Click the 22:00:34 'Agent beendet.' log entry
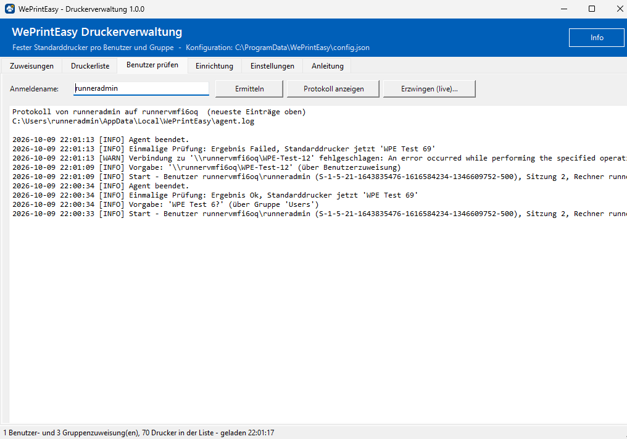Screen dimensions: 627x439 click(x=101, y=186)
